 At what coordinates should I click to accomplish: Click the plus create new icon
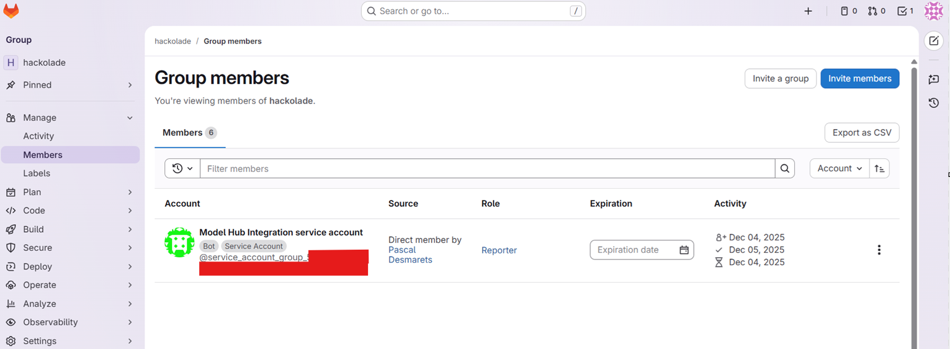[x=808, y=11]
